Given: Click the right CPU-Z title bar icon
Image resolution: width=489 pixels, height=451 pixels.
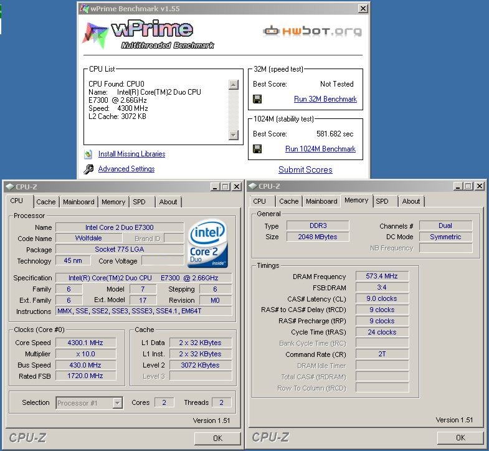Looking at the screenshot, I should coord(253,186).
